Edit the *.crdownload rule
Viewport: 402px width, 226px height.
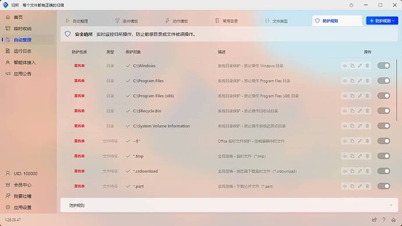coord(360,171)
